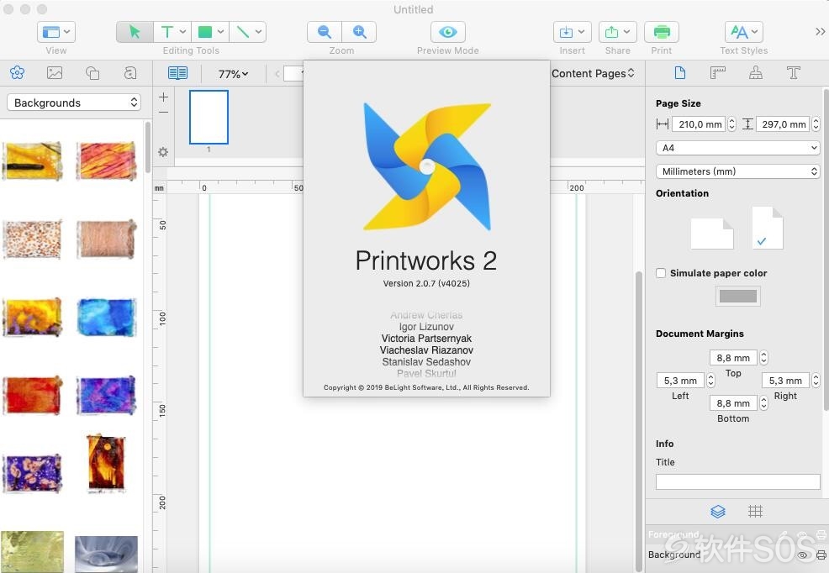The image size is (829, 573).
Task: Show hidden toolbar items with double chevron
Action: pyautogui.click(x=820, y=32)
